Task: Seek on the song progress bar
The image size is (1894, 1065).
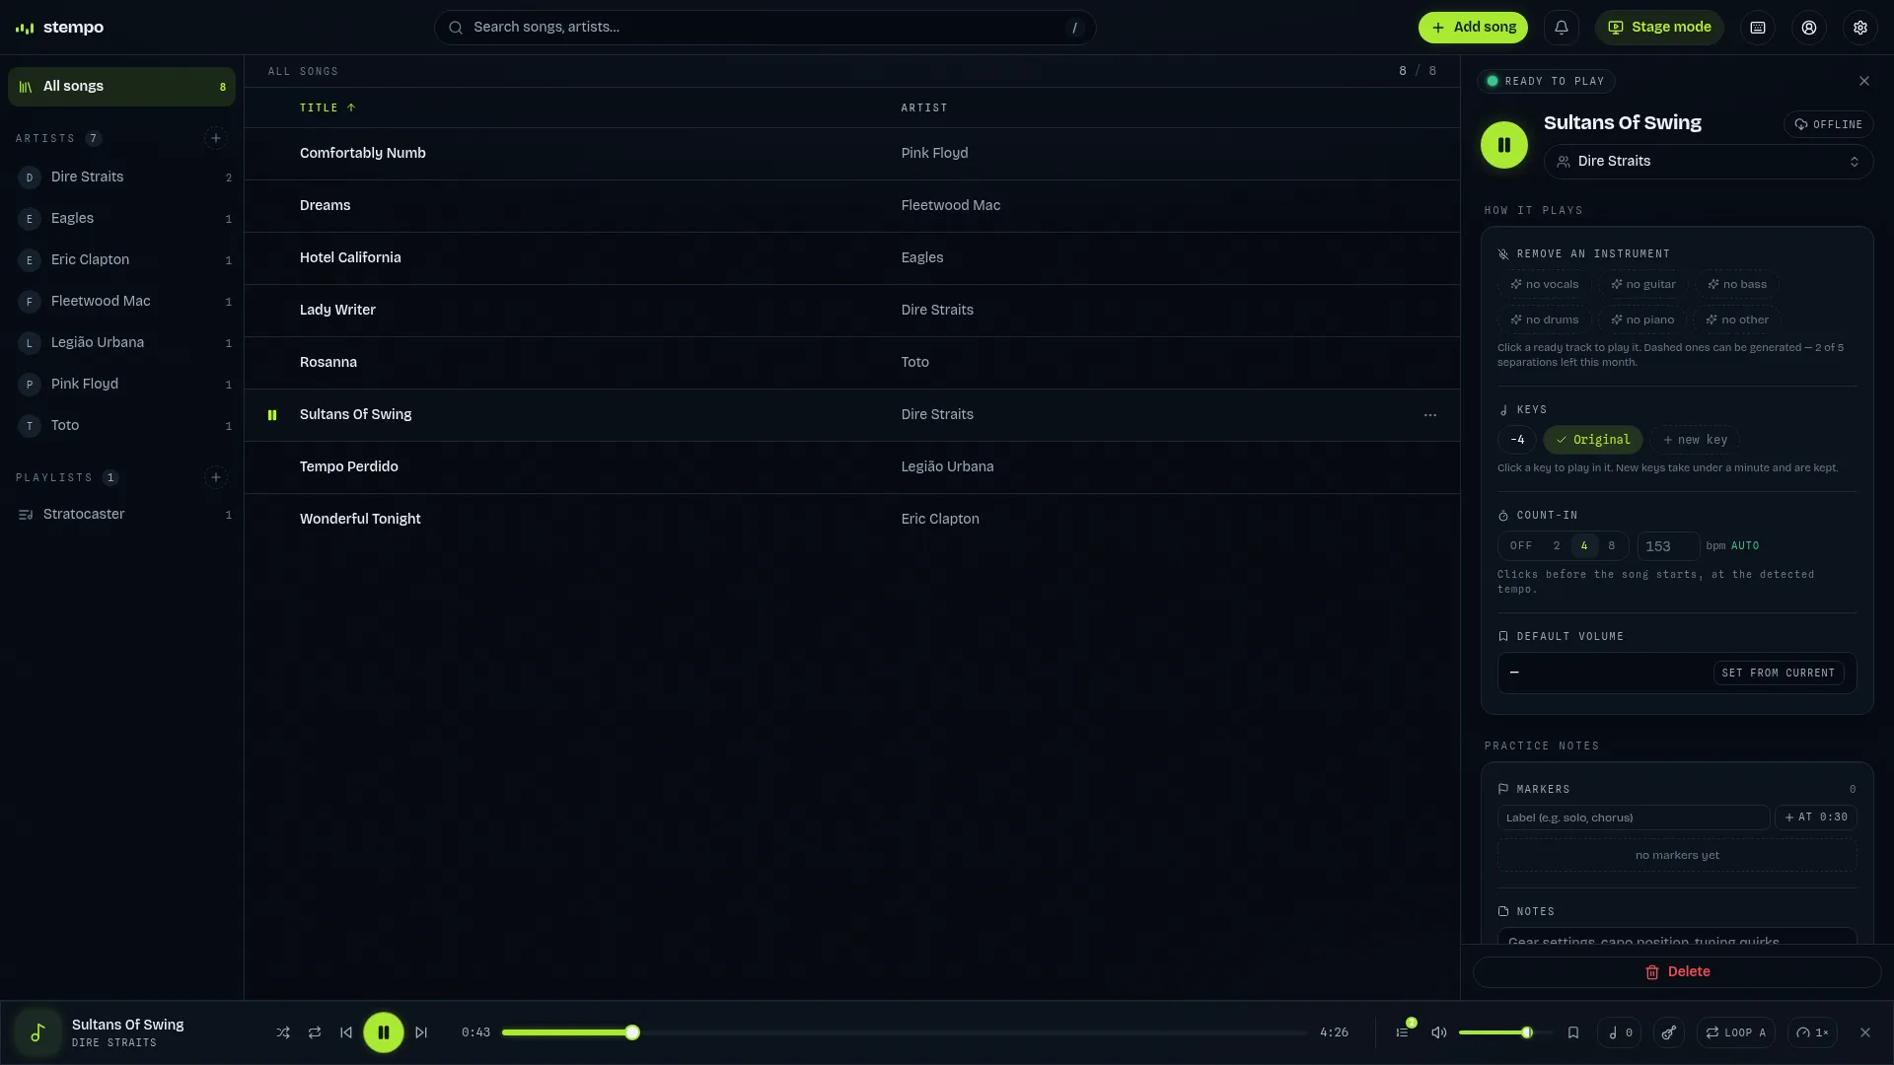Action: 905,1032
